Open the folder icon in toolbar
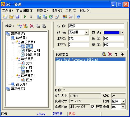 click(x=11, y=17)
